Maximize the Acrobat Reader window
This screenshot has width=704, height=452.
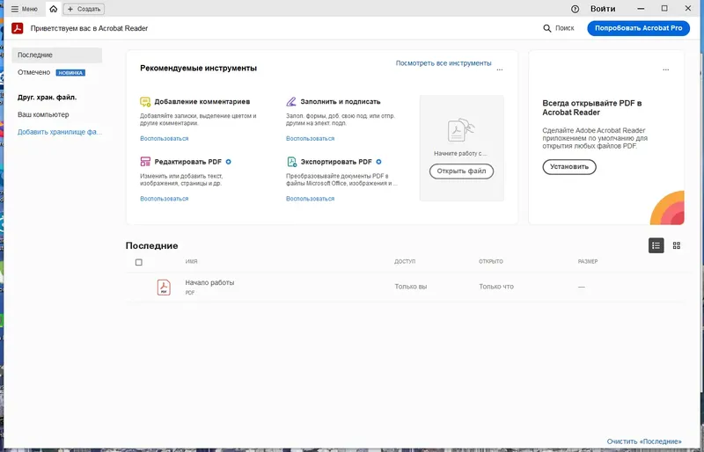[x=664, y=9]
